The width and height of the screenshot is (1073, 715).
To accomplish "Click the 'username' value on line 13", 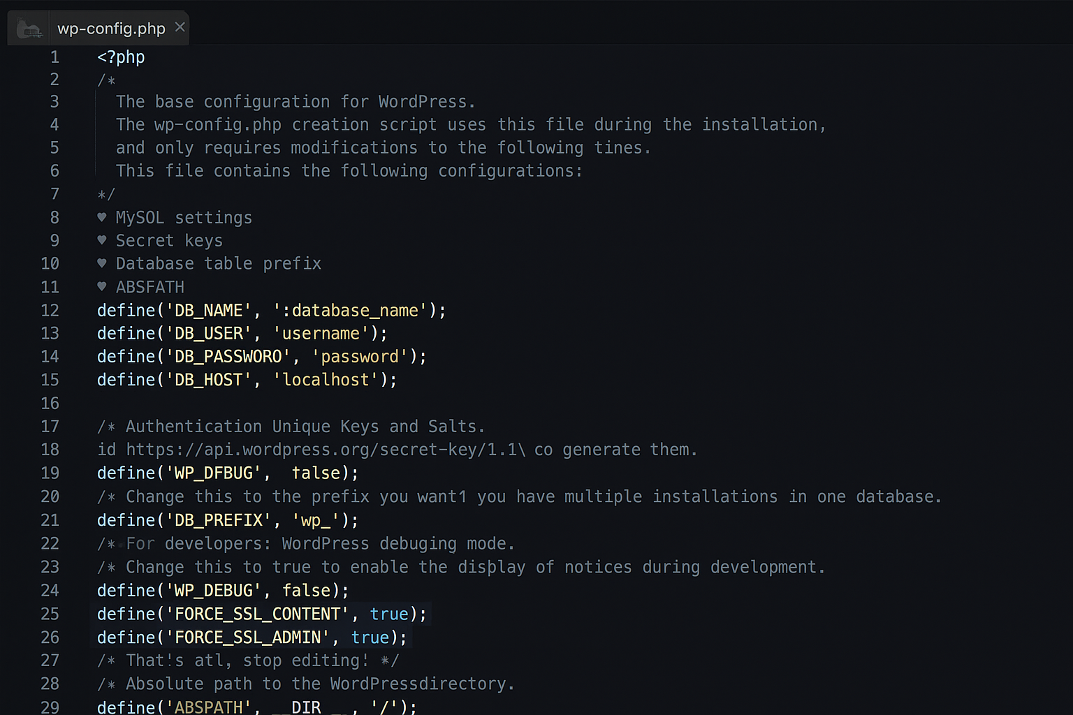I will (320, 334).
